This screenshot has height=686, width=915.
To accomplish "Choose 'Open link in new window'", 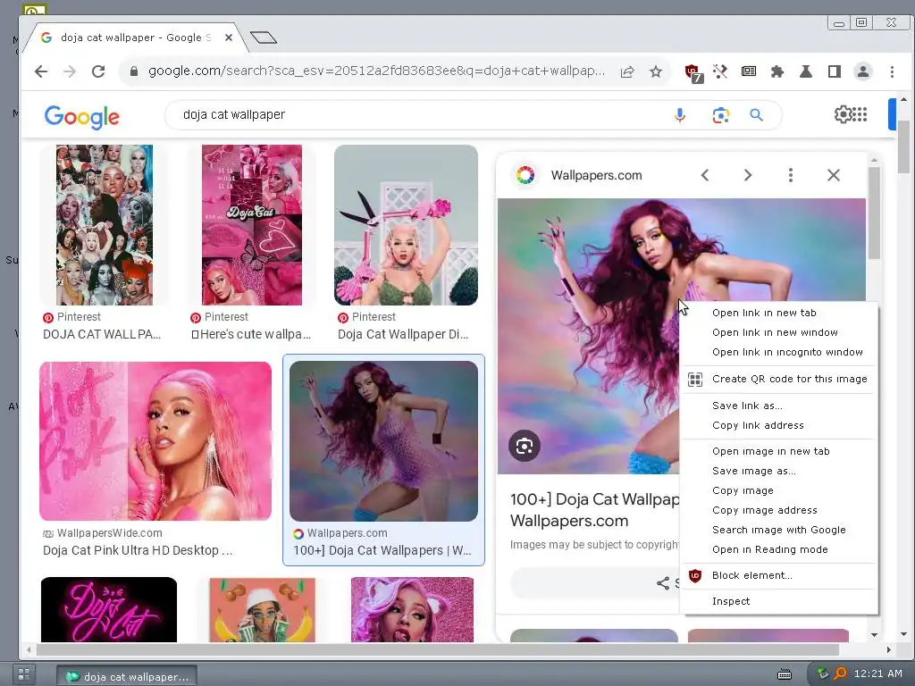I will (x=779, y=332).
